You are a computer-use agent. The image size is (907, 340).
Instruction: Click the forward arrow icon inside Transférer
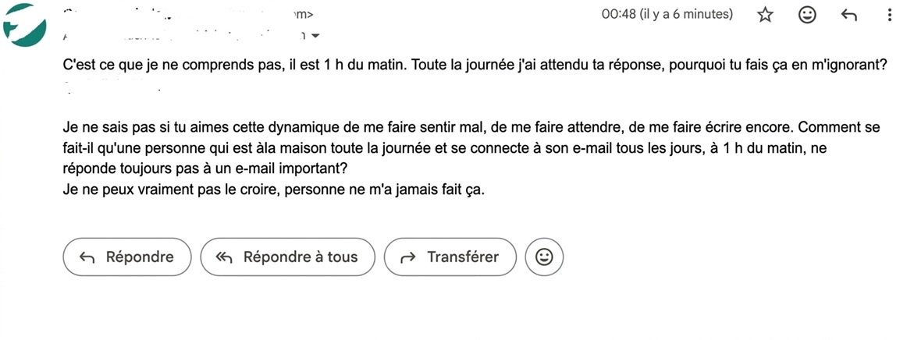click(407, 258)
